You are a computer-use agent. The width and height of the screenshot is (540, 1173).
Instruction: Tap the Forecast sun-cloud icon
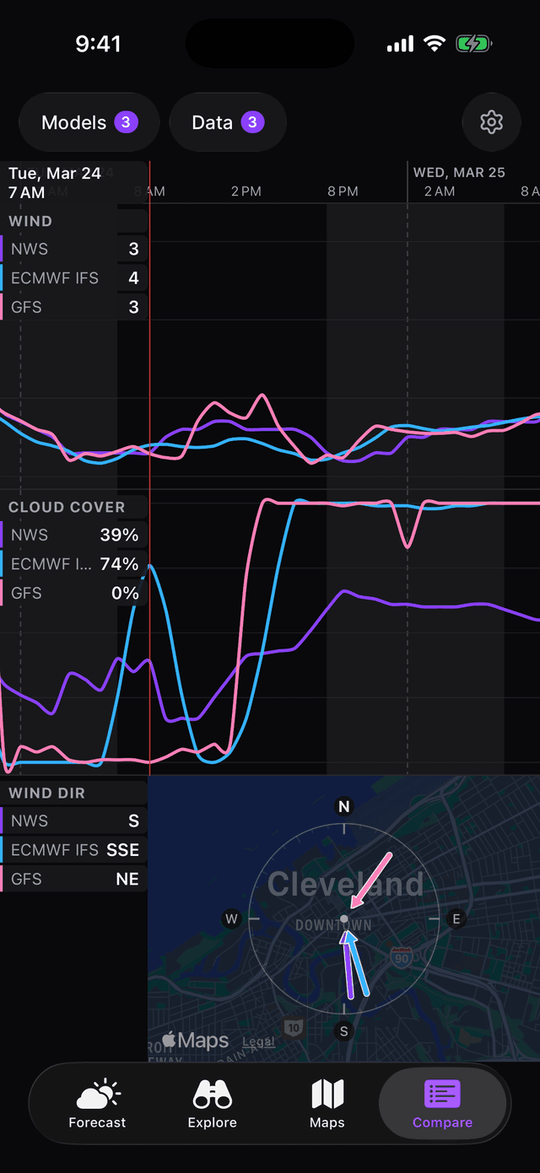[98, 1095]
